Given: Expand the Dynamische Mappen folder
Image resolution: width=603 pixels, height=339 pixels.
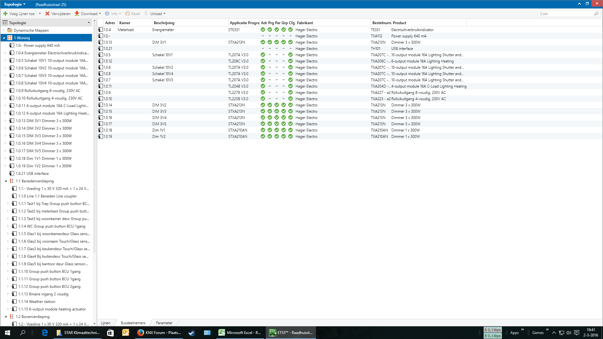Looking at the screenshot, I should click(x=4, y=30).
